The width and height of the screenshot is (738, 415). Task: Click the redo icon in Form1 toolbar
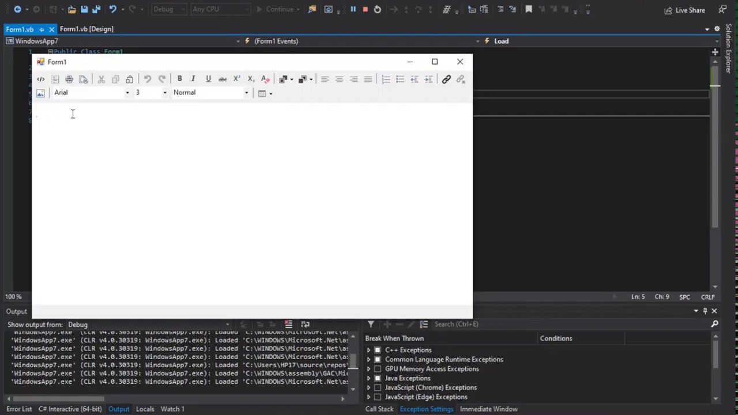pyautogui.click(x=162, y=79)
